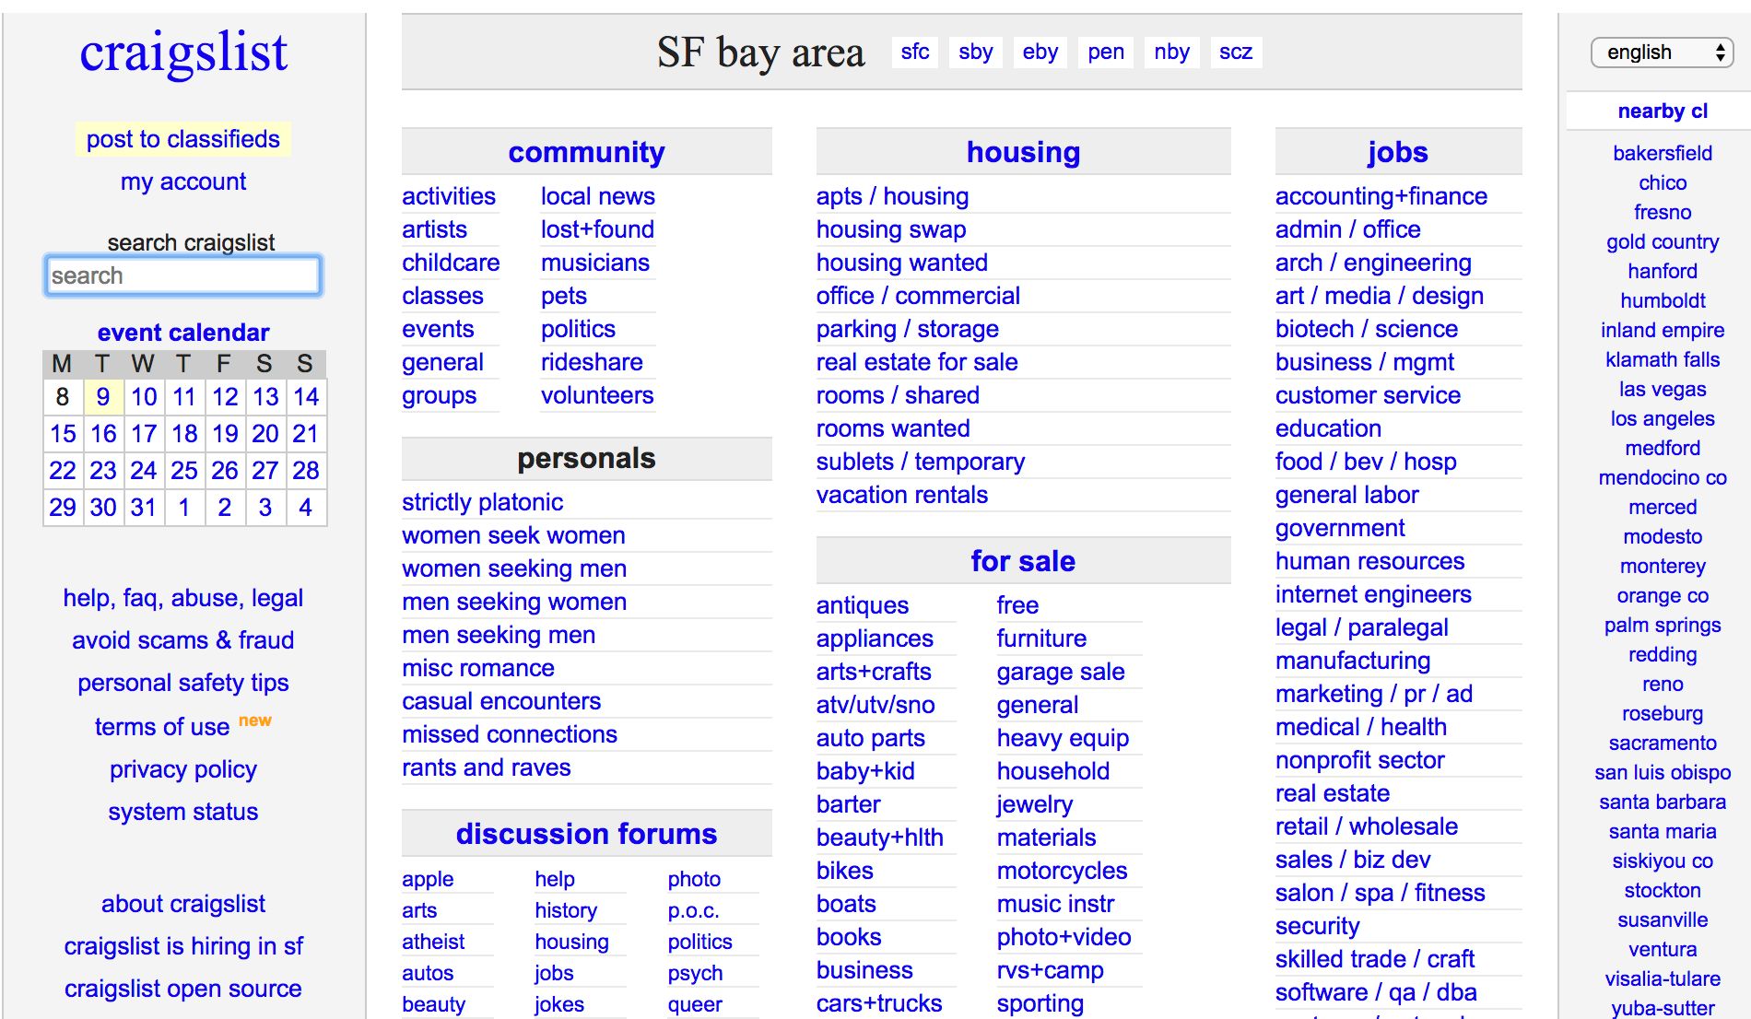
Task: Open lost+found category
Action: (x=597, y=229)
